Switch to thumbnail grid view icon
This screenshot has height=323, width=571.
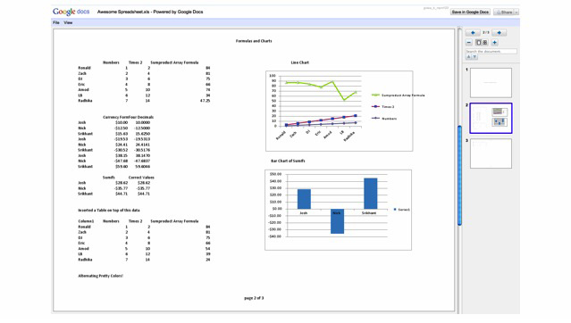point(485,43)
